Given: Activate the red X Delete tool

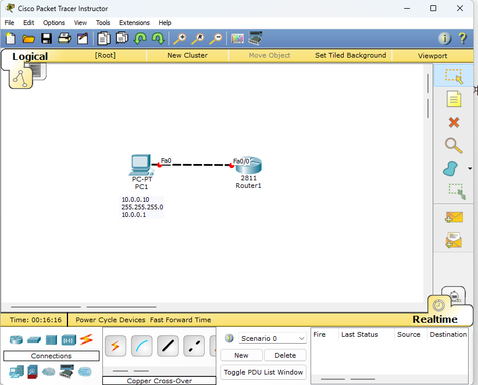Looking at the screenshot, I should click(x=454, y=123).
